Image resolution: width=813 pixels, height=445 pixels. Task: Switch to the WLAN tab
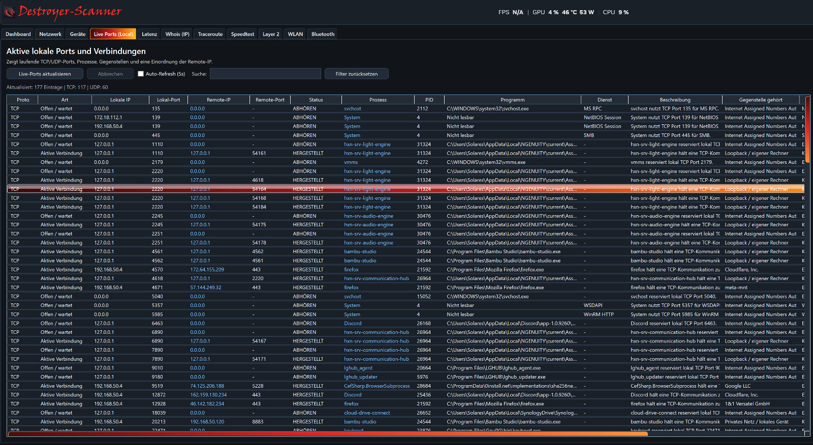pyautogui.click(x=295, y=34)
